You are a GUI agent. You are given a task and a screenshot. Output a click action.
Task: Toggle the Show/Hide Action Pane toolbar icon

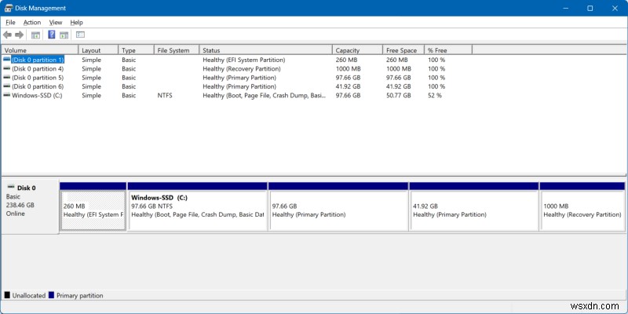pyautogui.click(x=64, y=35)
